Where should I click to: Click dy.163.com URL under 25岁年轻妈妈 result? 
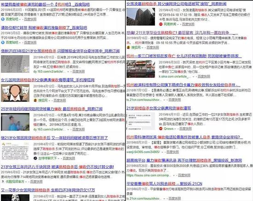[x=49, y=129]
